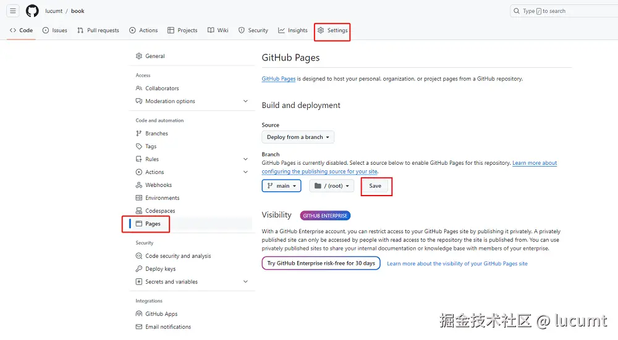The width and height of the screenshot is (618, 340).
Task: Click the Pages browser icon
Action: tap(138, 223)
